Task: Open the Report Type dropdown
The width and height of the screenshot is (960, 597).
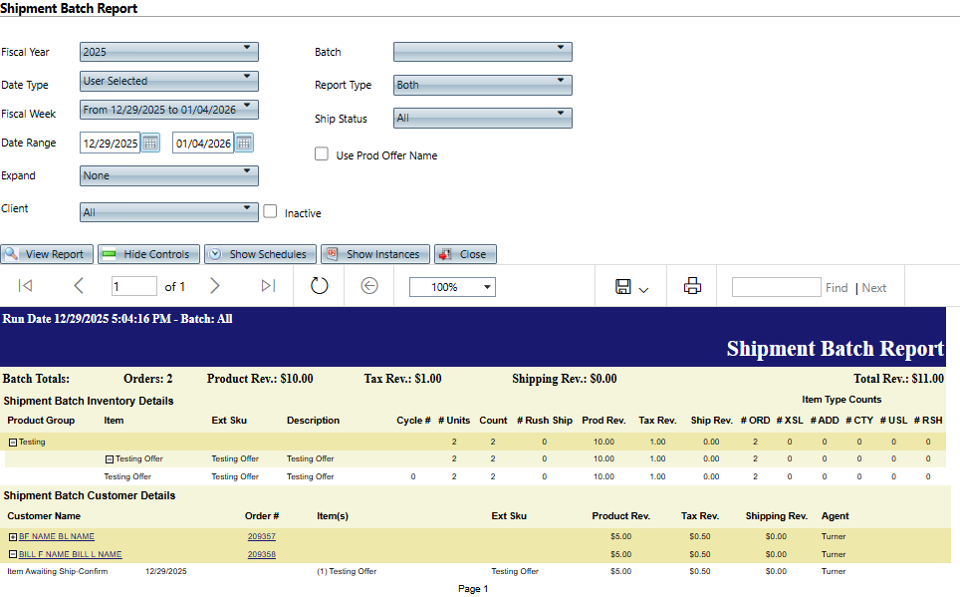Action: pyautogui.click(x=482, y=85)
